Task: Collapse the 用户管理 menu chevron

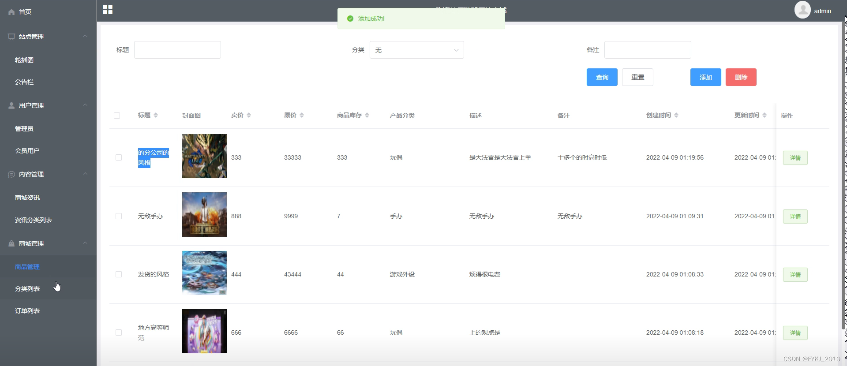Action: click(x=85, y=105)
